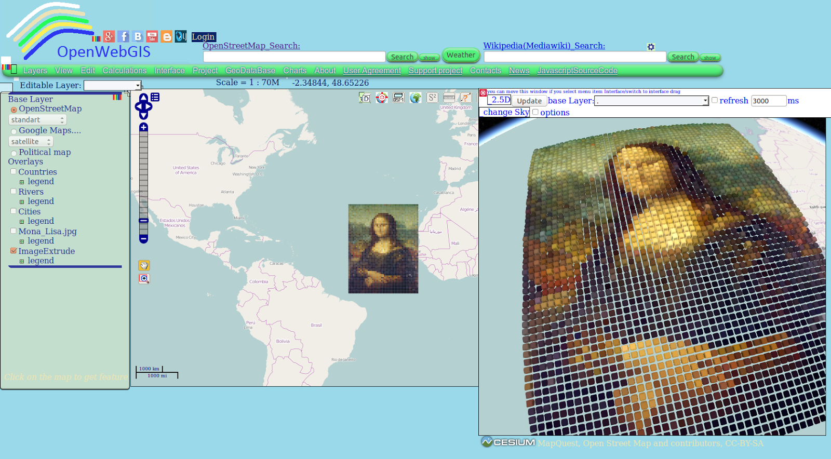Enable the Cities overlay checkbox
The height and width of the screenshot is (459, 831).
coord(14,211)
